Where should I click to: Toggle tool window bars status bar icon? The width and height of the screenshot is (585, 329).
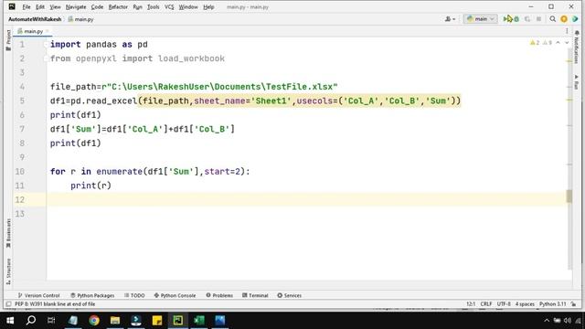pos(8,304)
